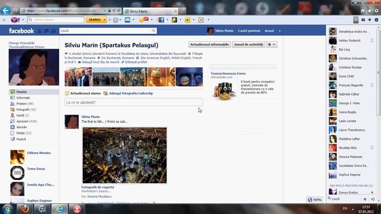Open Terra Dacia page in the left sidebar

(x=36, y=169)
